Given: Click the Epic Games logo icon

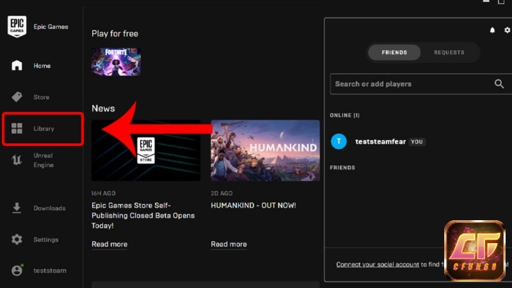Looking at the screenshot, I should 17,26.
